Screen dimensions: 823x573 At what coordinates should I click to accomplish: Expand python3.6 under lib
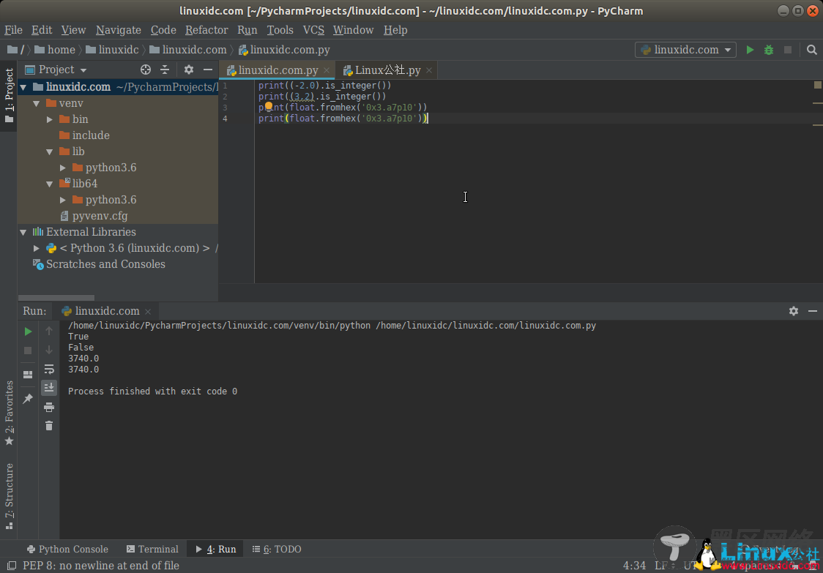[63, 168]
